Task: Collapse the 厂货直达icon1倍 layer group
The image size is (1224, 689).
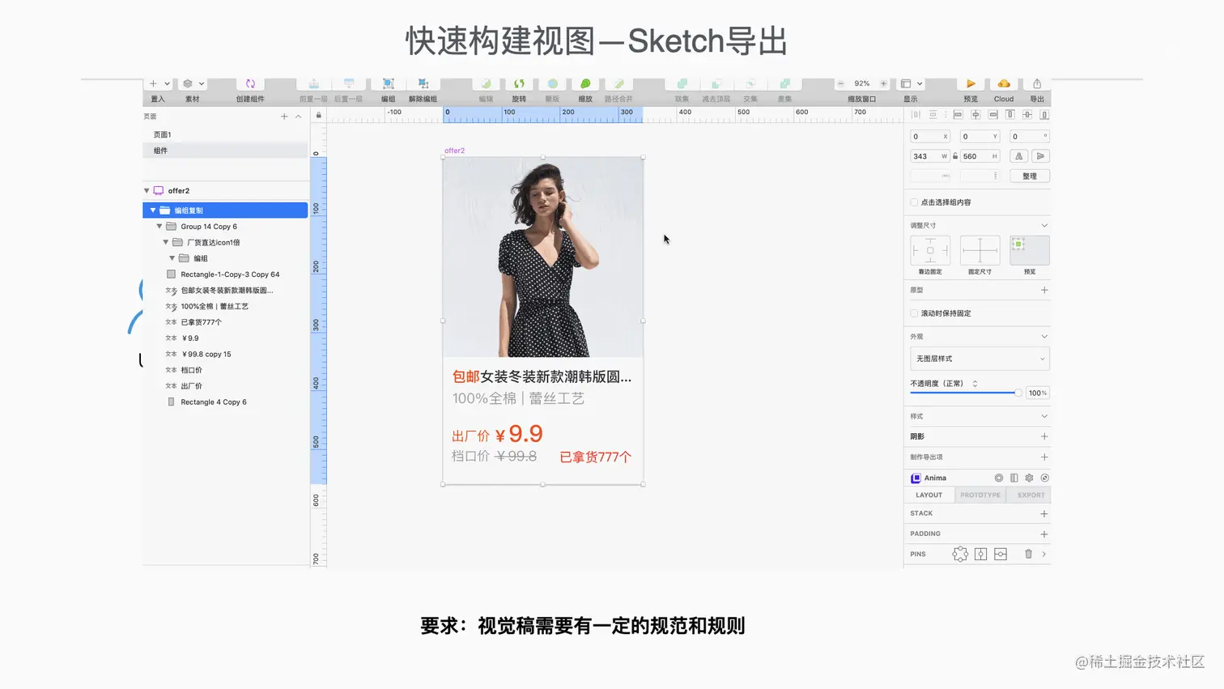Action: click(x=166, y=242)
